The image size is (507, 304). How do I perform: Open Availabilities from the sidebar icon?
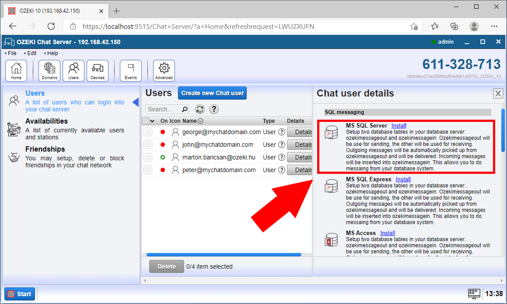(x=14, y=129)
